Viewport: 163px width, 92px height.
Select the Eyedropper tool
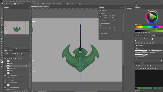click(x=2, y=23)
